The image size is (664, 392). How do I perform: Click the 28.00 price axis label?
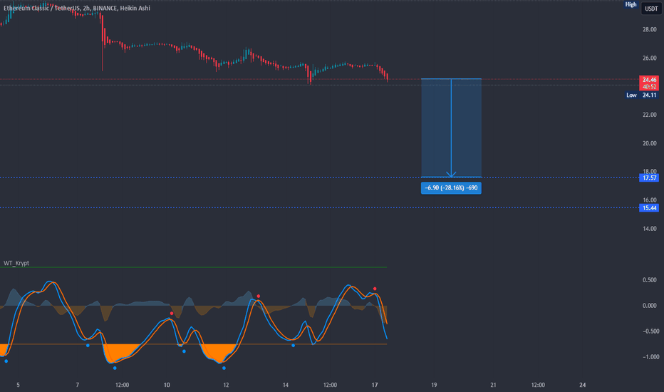[x=649, y=30]
